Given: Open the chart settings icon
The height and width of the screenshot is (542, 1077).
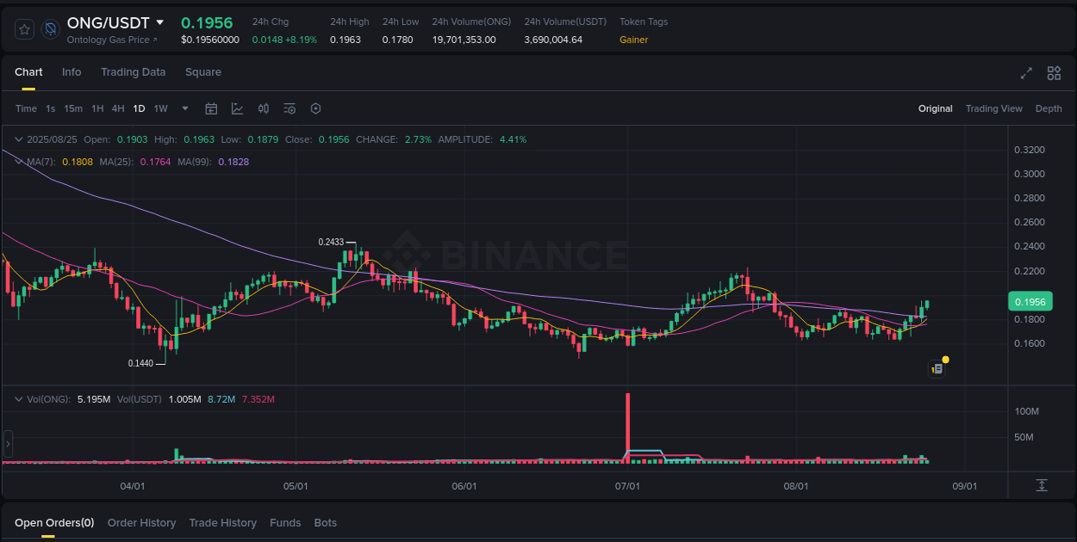Looking at the screenshot, I should point(315,108).
